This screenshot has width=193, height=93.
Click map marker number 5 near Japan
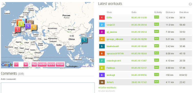(84, 40)
